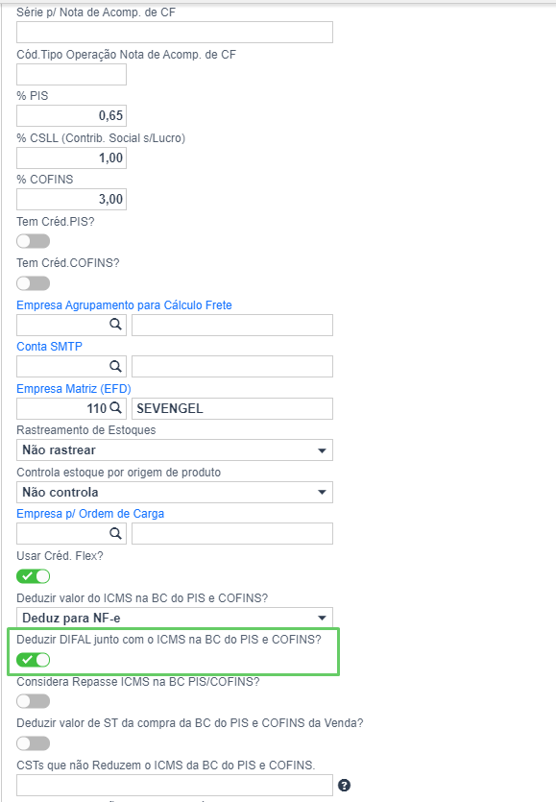Enable the Tem Créd.PIS? toggle
The height and width of the screenshot is (802, 556).
point(34,241)
